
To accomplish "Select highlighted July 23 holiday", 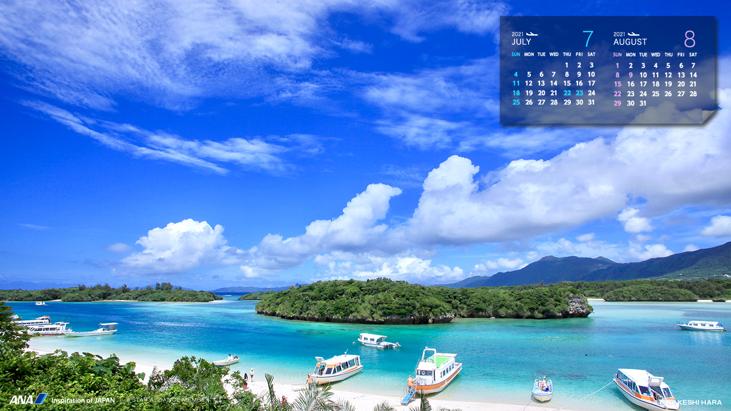I will pyautogui.click(x=579, y=93).
